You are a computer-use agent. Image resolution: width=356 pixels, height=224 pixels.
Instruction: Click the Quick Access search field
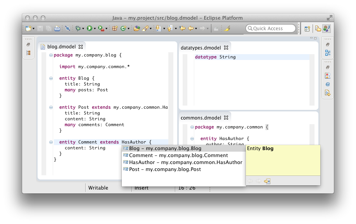coord(271,28)
